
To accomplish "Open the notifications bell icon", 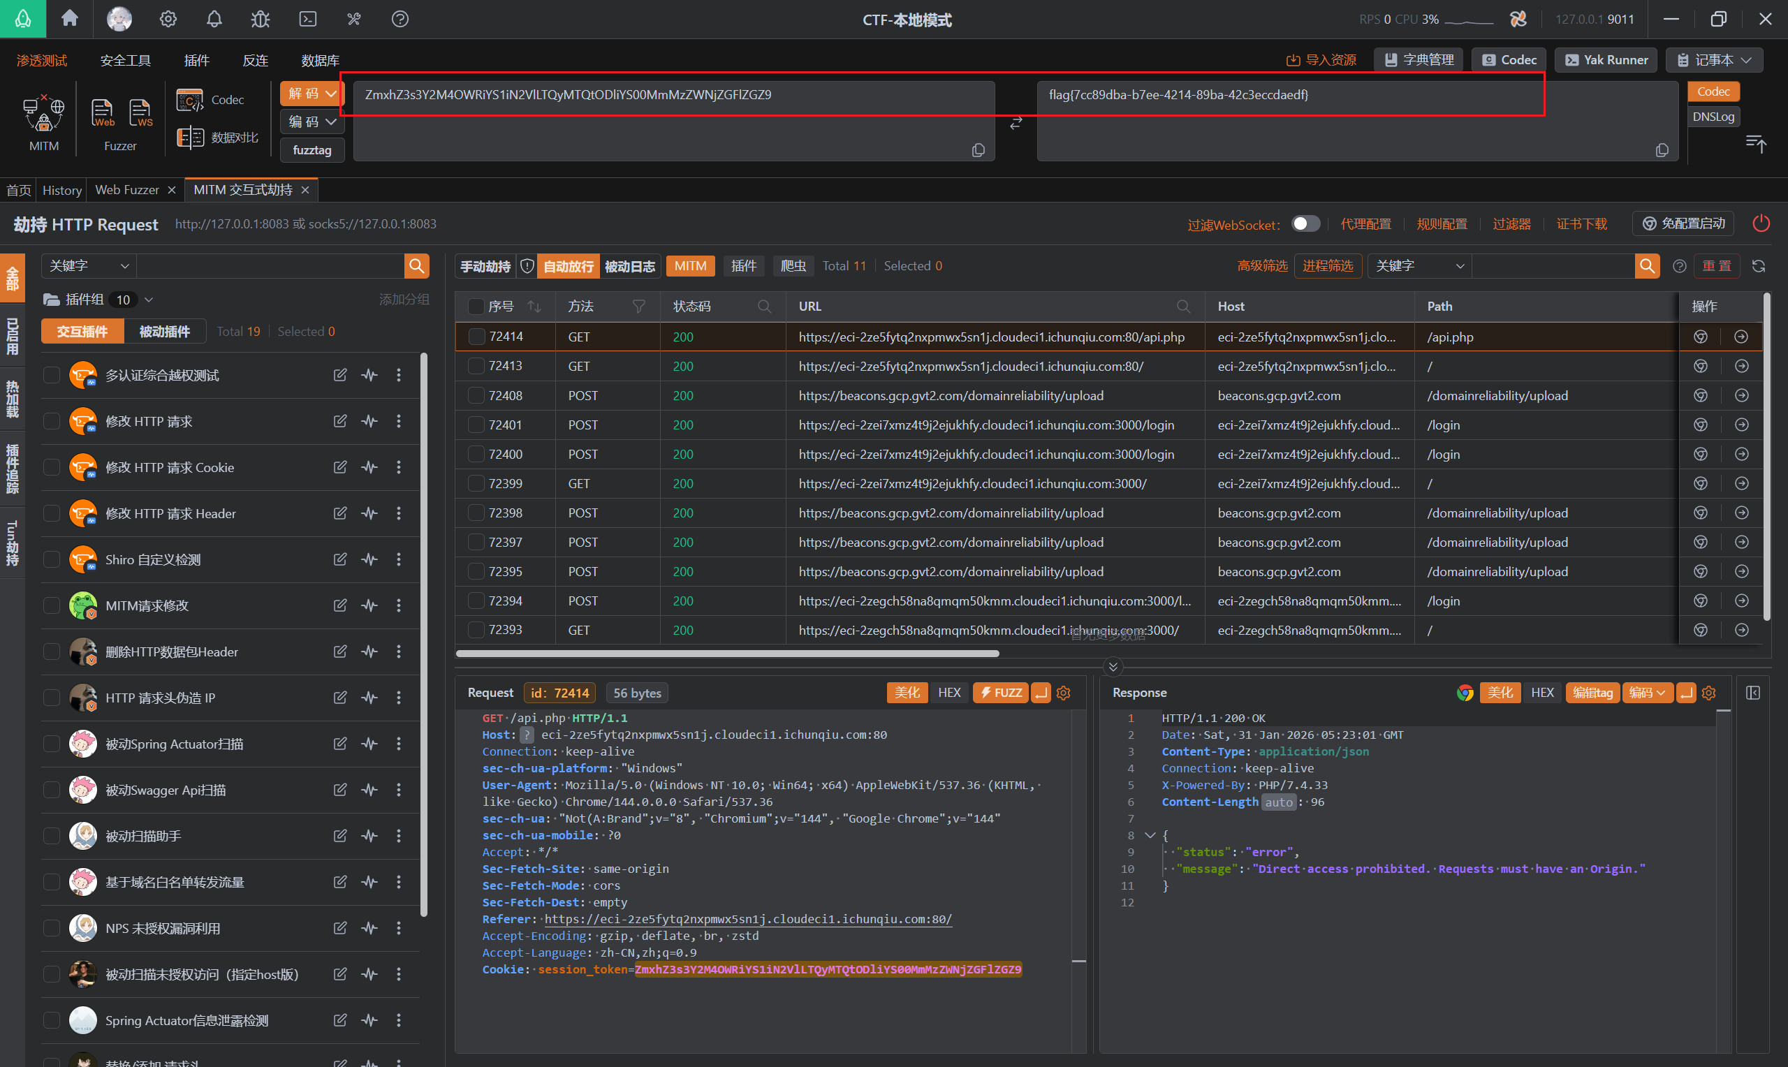I will point(214,19).
